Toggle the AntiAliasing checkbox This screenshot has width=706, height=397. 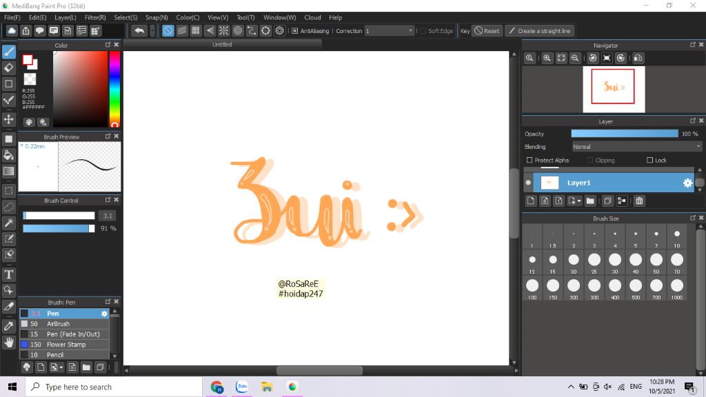click(295, 31)
